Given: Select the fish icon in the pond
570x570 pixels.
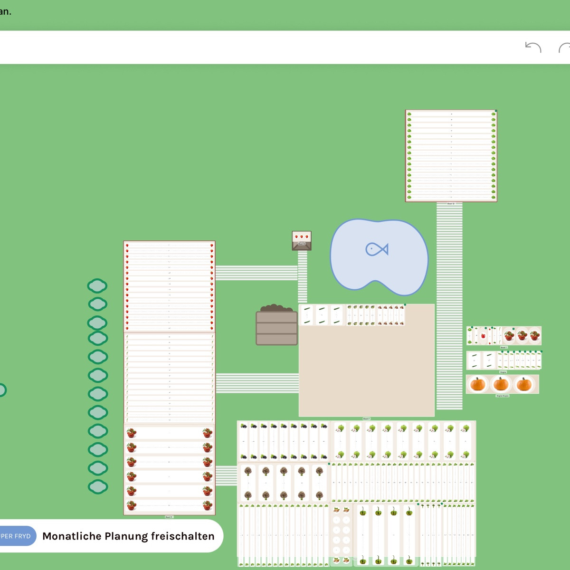Looking at the screenshot, I should 377,249.
